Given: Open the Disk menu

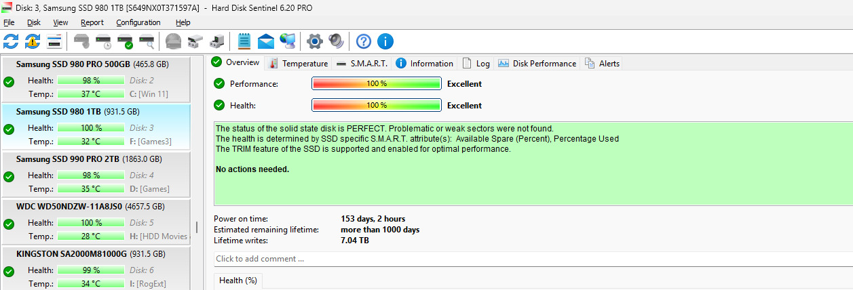Looking at the screenshot, I should pos(34,22).
